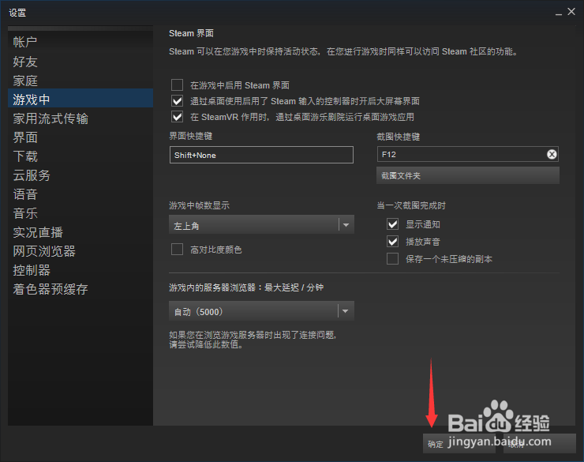
Task: Open the 家用流式传输 settings section
Action: (x=80, y=118)
